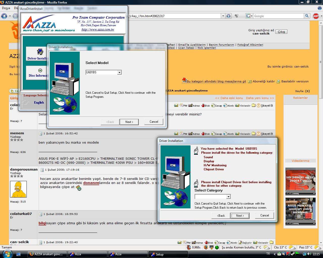Click the Adres icon in colaturka07's first post
Image resolution: width=323 pixels, height=258 pixels.
(x=190, y=105)
